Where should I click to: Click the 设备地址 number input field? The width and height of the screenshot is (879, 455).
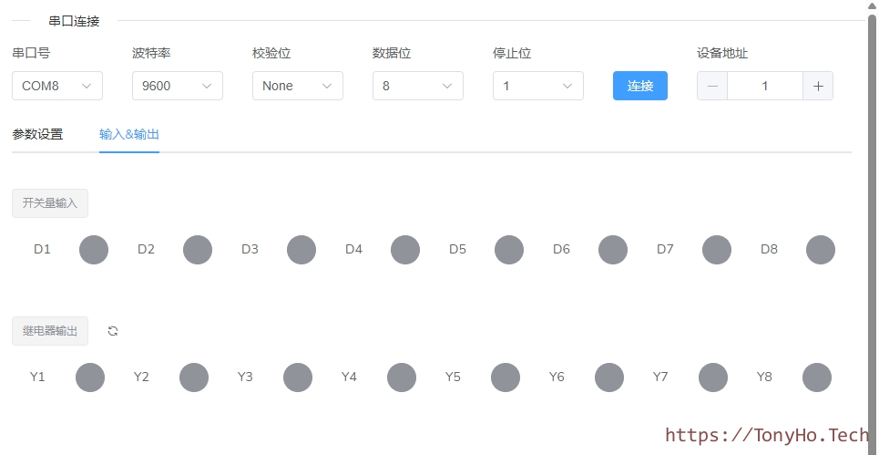(x=765, y=86)
